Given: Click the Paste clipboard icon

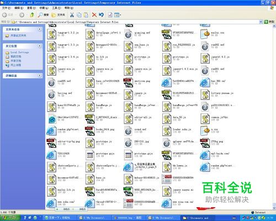Looking at the screenshot, I should point(86,15).
